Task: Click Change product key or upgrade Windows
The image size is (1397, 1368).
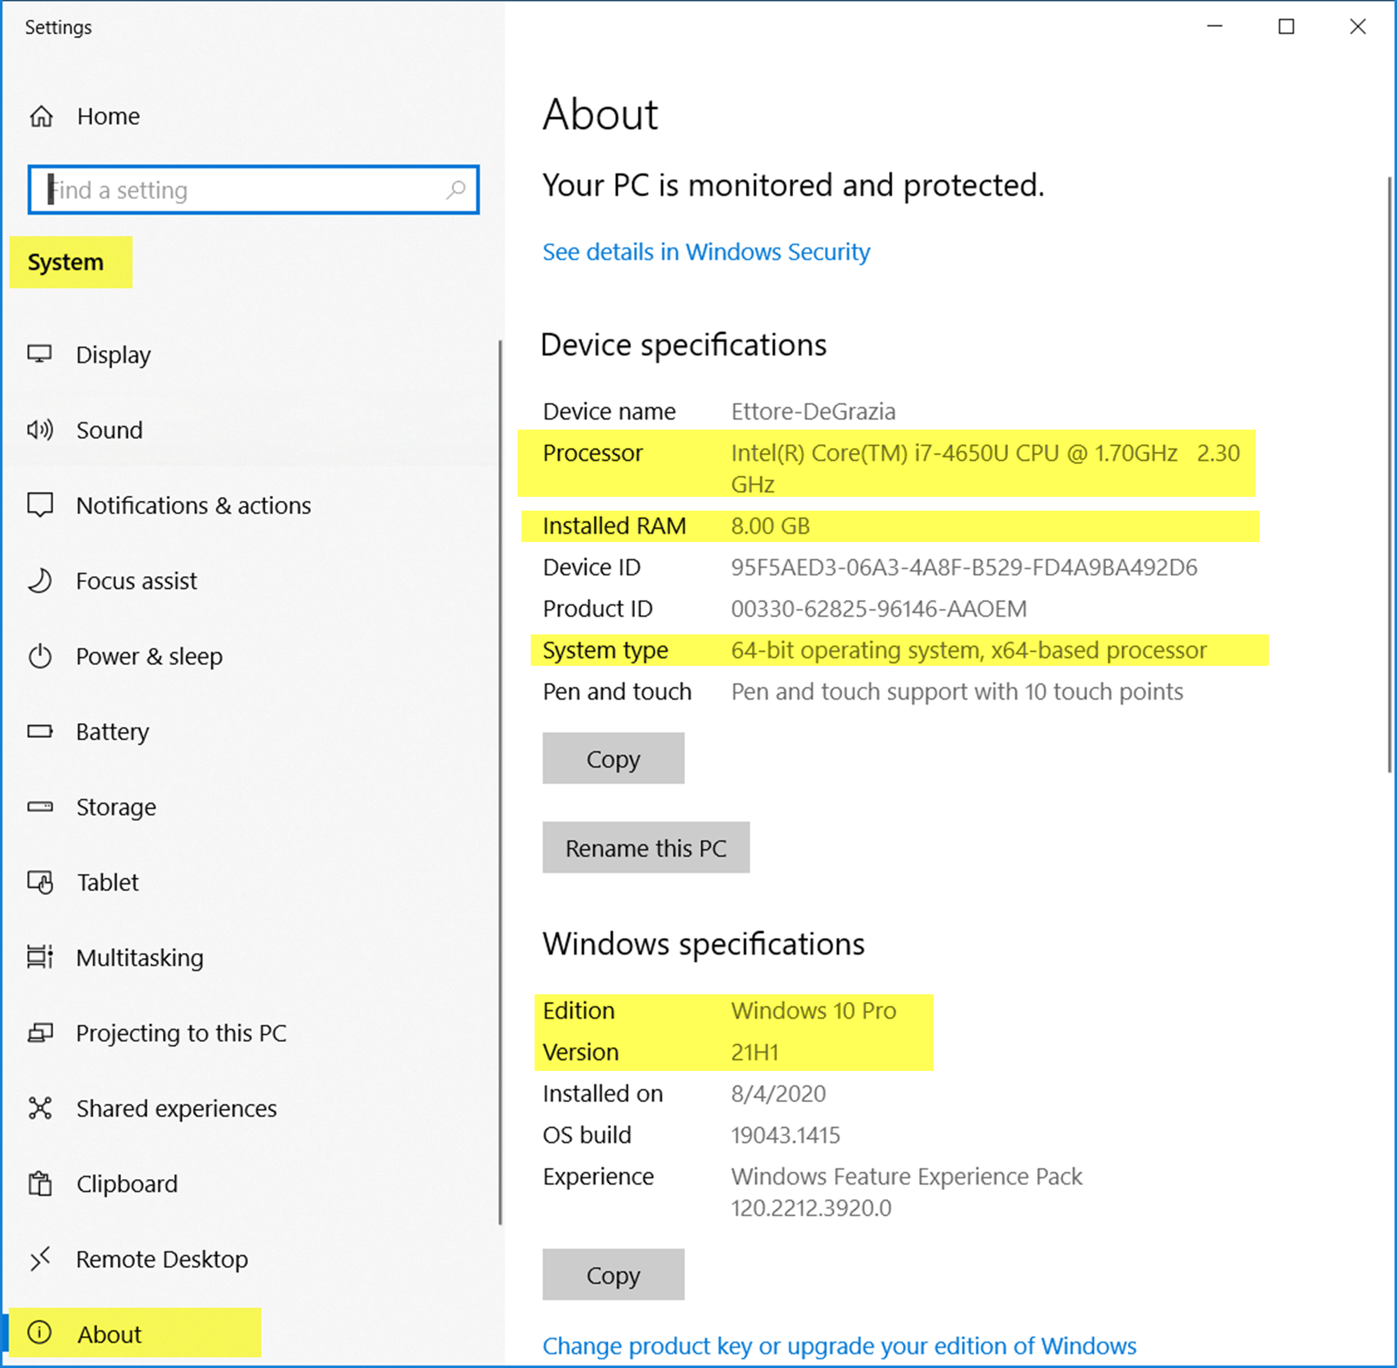Action: (x=838, y=1345)
